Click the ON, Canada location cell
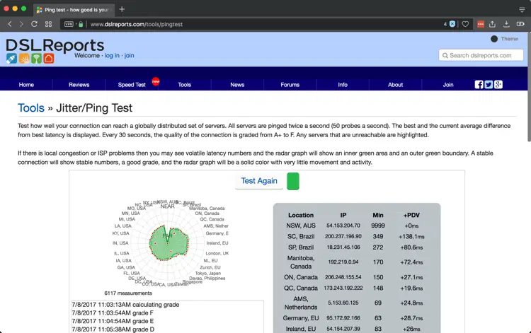 pos(301,277)
